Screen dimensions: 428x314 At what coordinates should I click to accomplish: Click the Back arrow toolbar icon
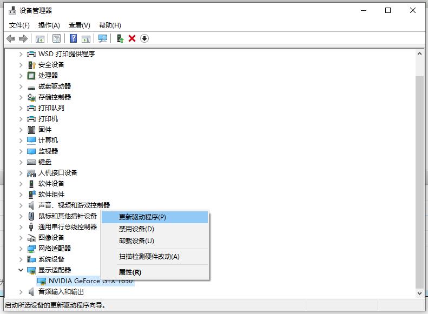tap(11, 38)
